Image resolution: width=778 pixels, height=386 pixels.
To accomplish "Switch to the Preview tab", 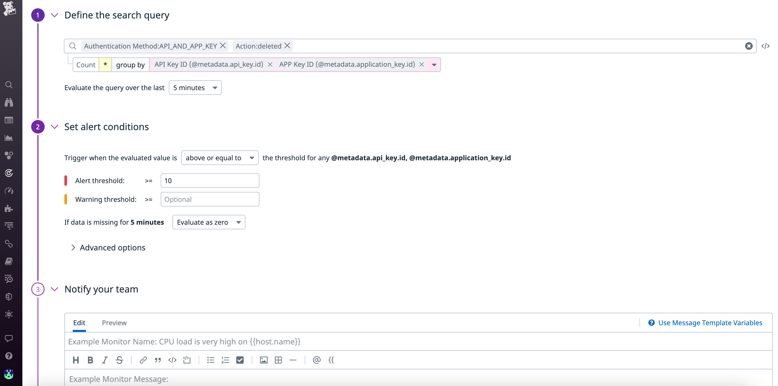I will (114, 323).
